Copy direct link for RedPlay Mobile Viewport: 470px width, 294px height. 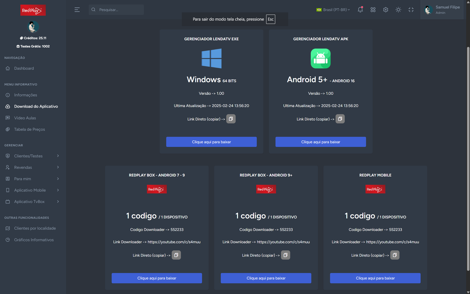395,255
